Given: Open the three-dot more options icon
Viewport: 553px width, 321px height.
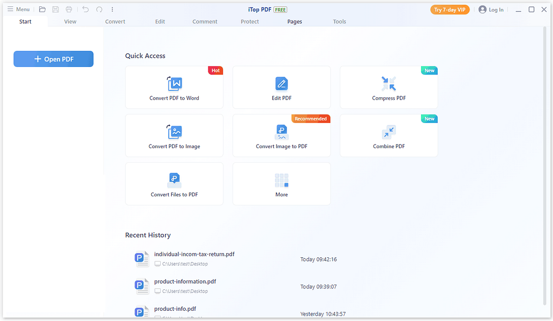Looking at the screenshot, I should 112,9.
